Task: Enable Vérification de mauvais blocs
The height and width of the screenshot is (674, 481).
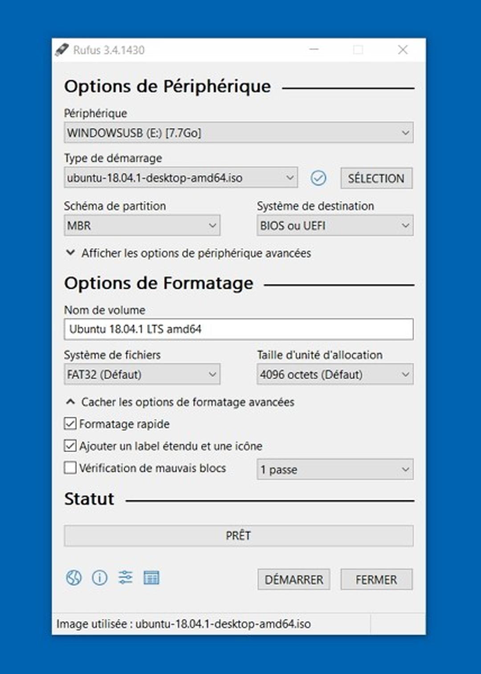Action: (x=70, y=468)
